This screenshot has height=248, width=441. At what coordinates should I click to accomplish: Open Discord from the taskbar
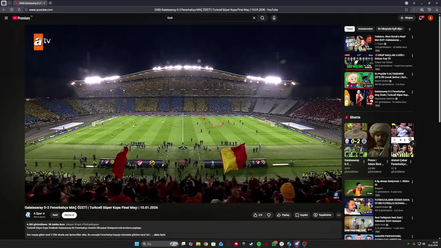pyautogui.click(x=297, y=244)
